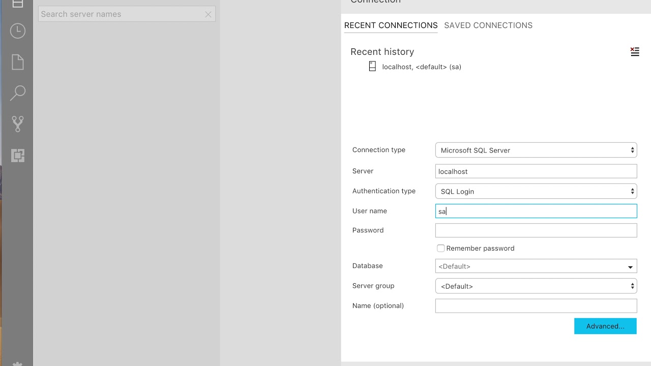Clear the server names search box
This screenshot has height=366, width=651.
(x=208, y=14)
